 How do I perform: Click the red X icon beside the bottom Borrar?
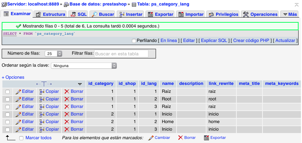pos(180,138)
